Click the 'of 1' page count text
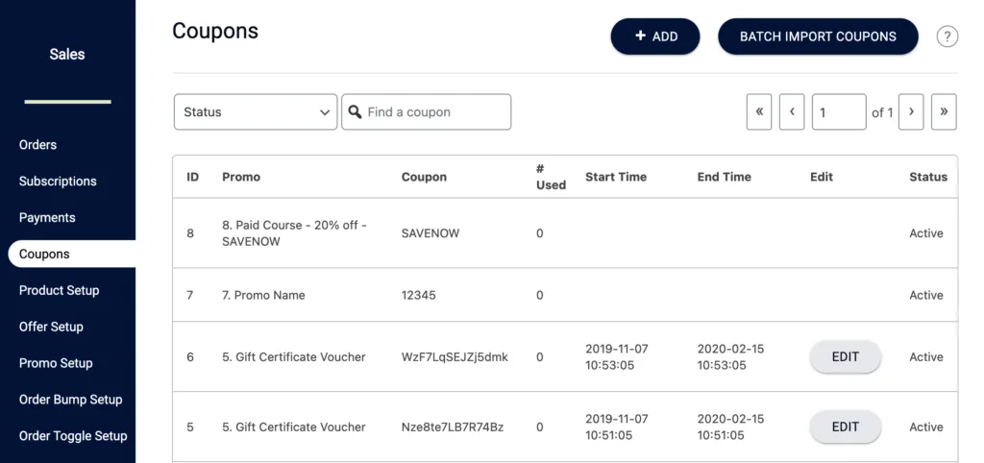Viewport: 984px width, 463px height. pyautogui.click(x=882, y=113)
